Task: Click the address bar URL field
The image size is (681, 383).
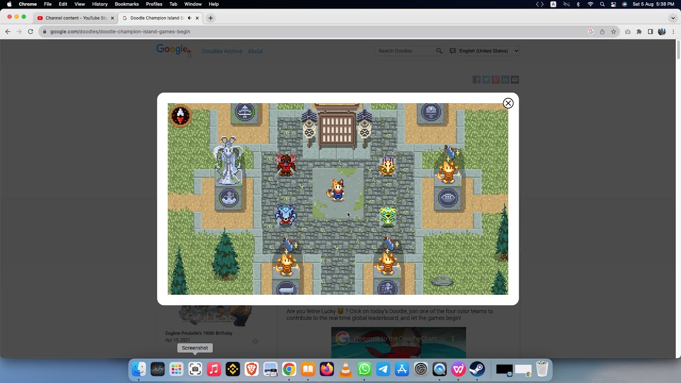Action: (314, 31)
